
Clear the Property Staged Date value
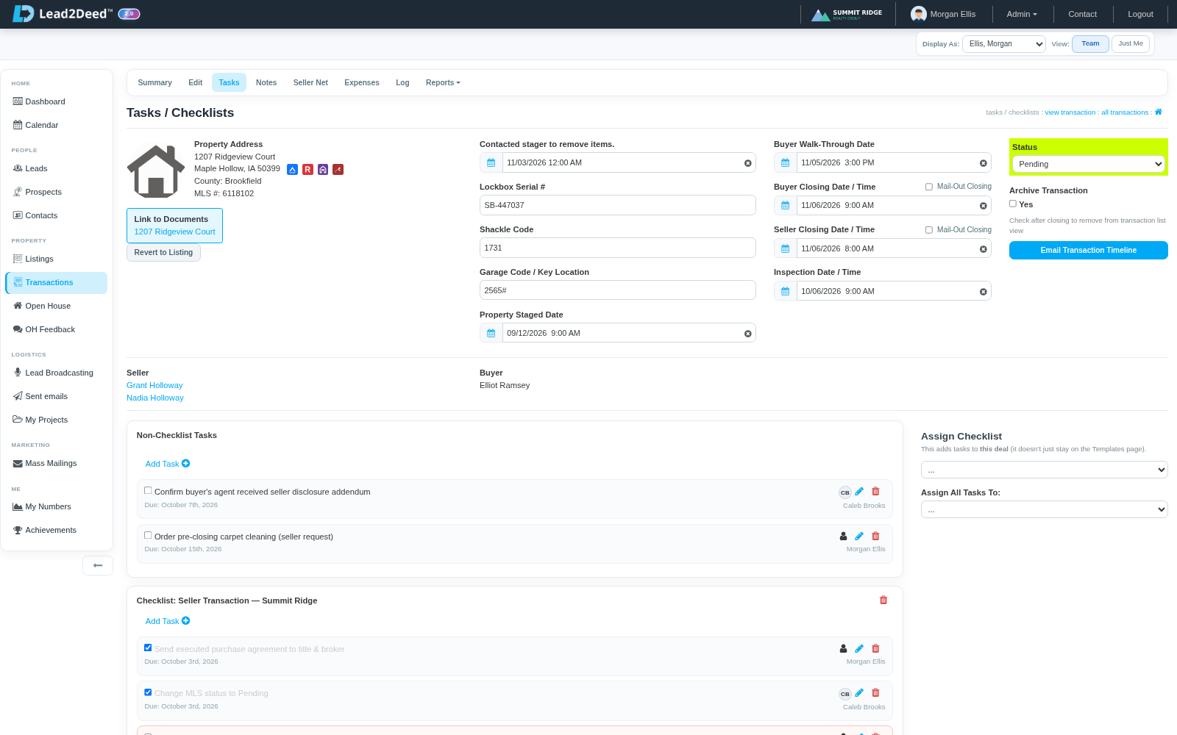[x=747, y=334]
